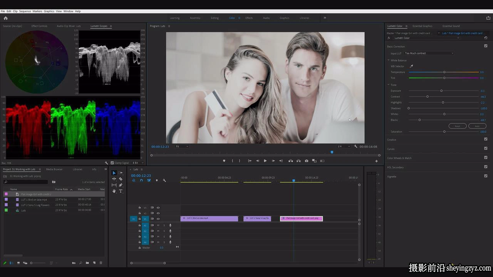
Task: Open timeline display settings wrench
Action: (164, 180)
